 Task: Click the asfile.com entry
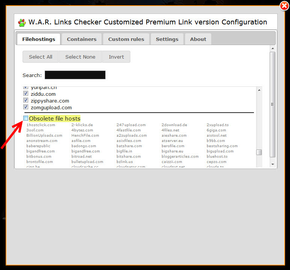81,141
